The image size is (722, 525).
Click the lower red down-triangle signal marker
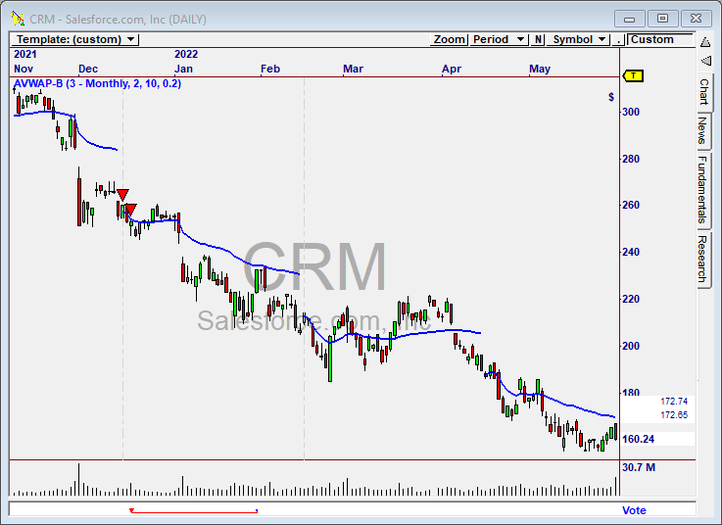(130, 210)
